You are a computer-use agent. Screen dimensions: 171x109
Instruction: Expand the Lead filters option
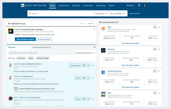tap(101, 13)
